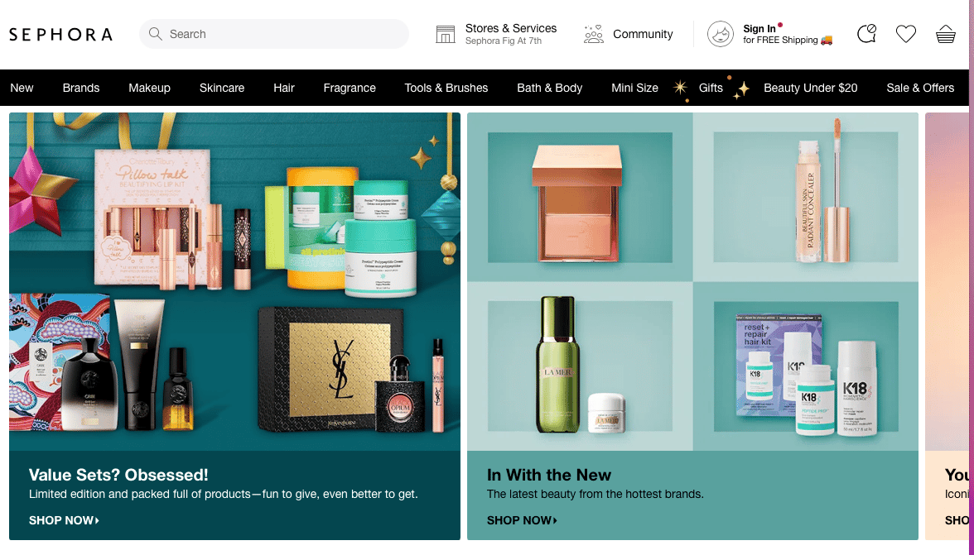Click the K18 repair hair kit image
The image size is (974, 555).
pos(808,374)
